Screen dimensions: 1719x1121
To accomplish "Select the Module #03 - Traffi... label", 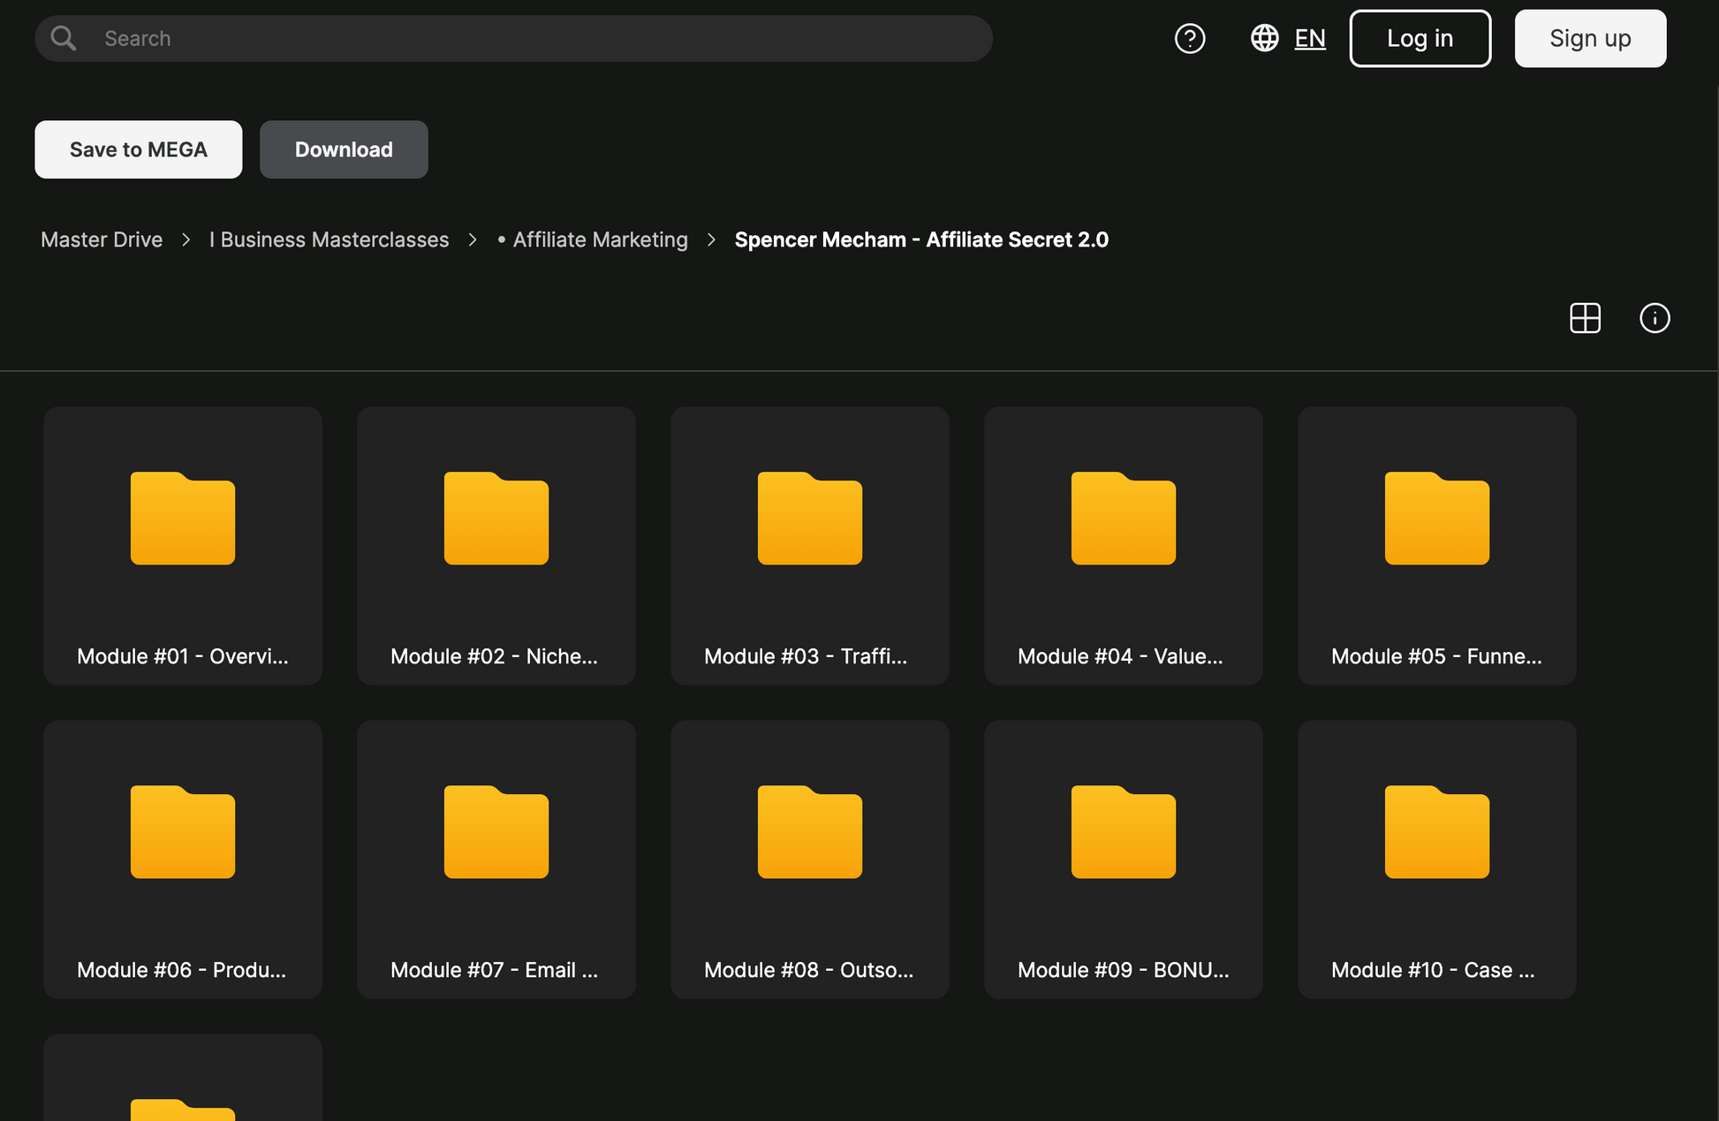I will click(806, 656).
